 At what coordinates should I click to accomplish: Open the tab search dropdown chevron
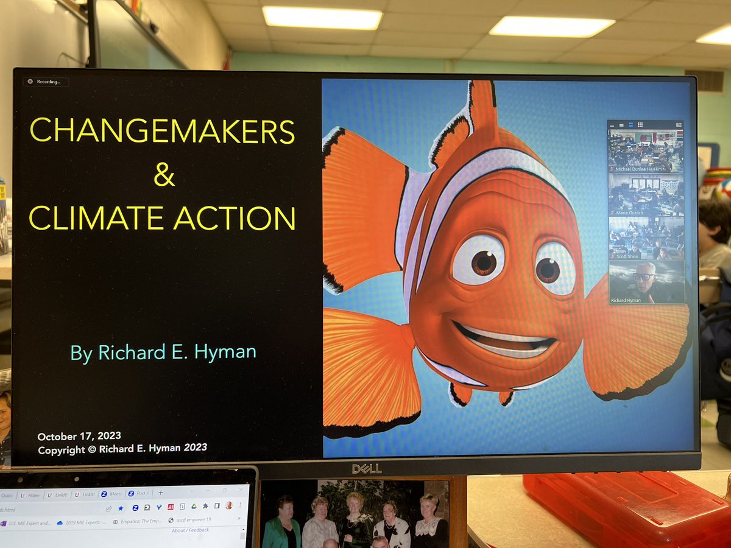pyautogui.click(x=192, y=491)
